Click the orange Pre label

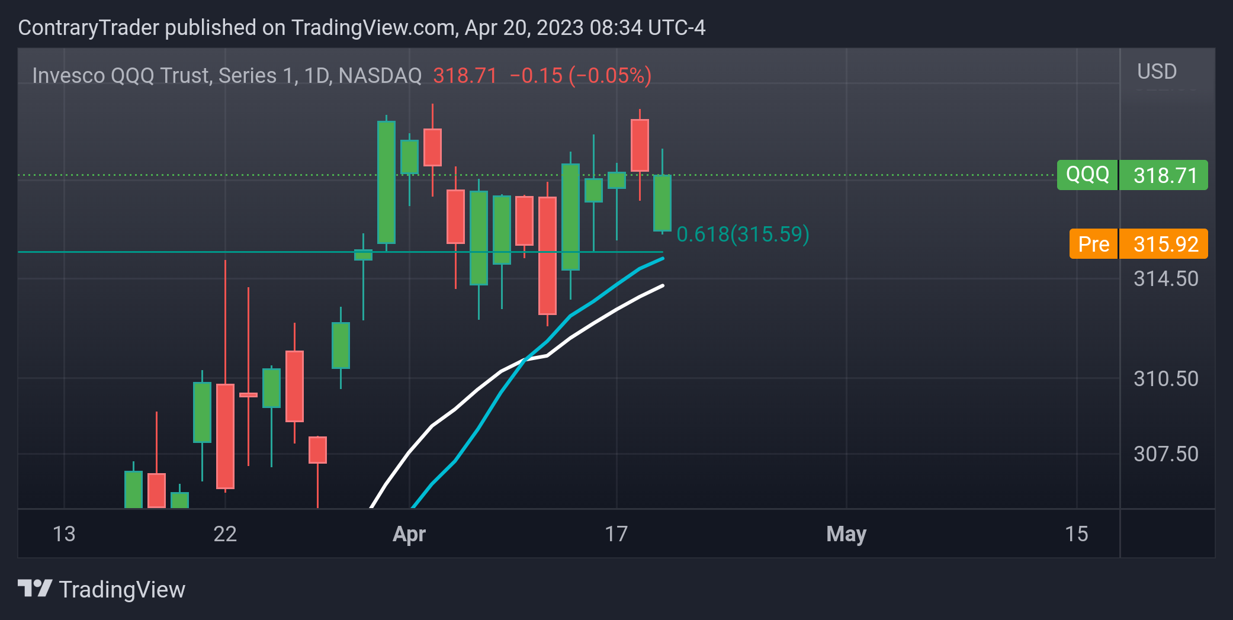1093,243
